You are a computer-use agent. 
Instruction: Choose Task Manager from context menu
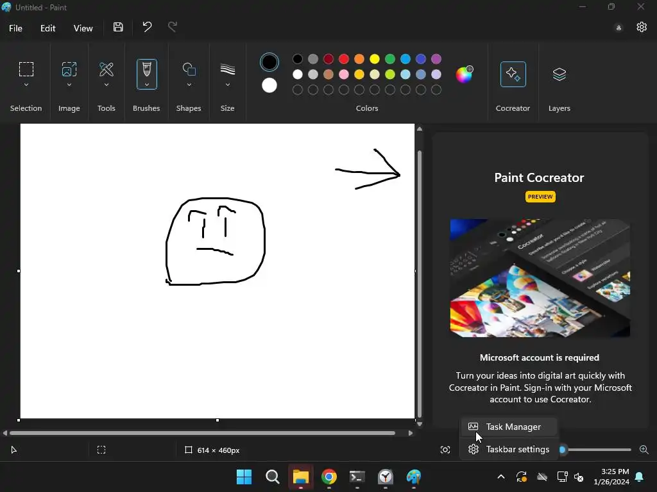click(509, 427)
